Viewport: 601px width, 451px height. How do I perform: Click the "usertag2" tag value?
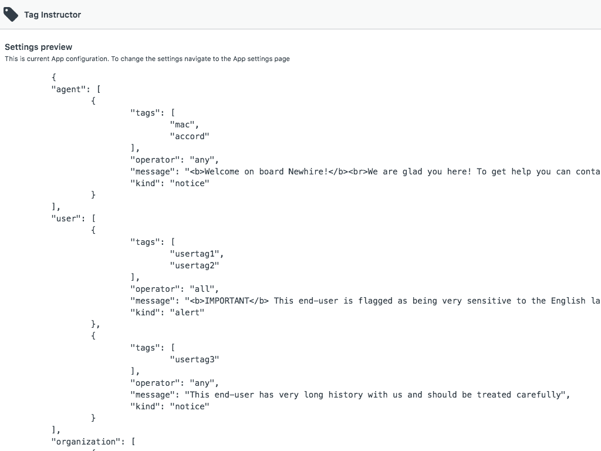194,265
